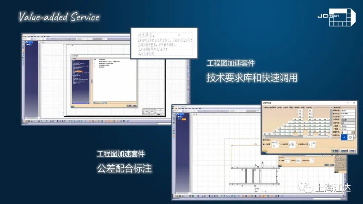The image size is (363, 204).
Task: Click the +0.013 / 0 tolerance value preview image
Action: pos(275,144)
